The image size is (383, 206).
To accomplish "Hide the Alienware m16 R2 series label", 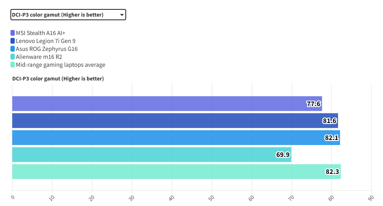I will (x=39, y=57).
